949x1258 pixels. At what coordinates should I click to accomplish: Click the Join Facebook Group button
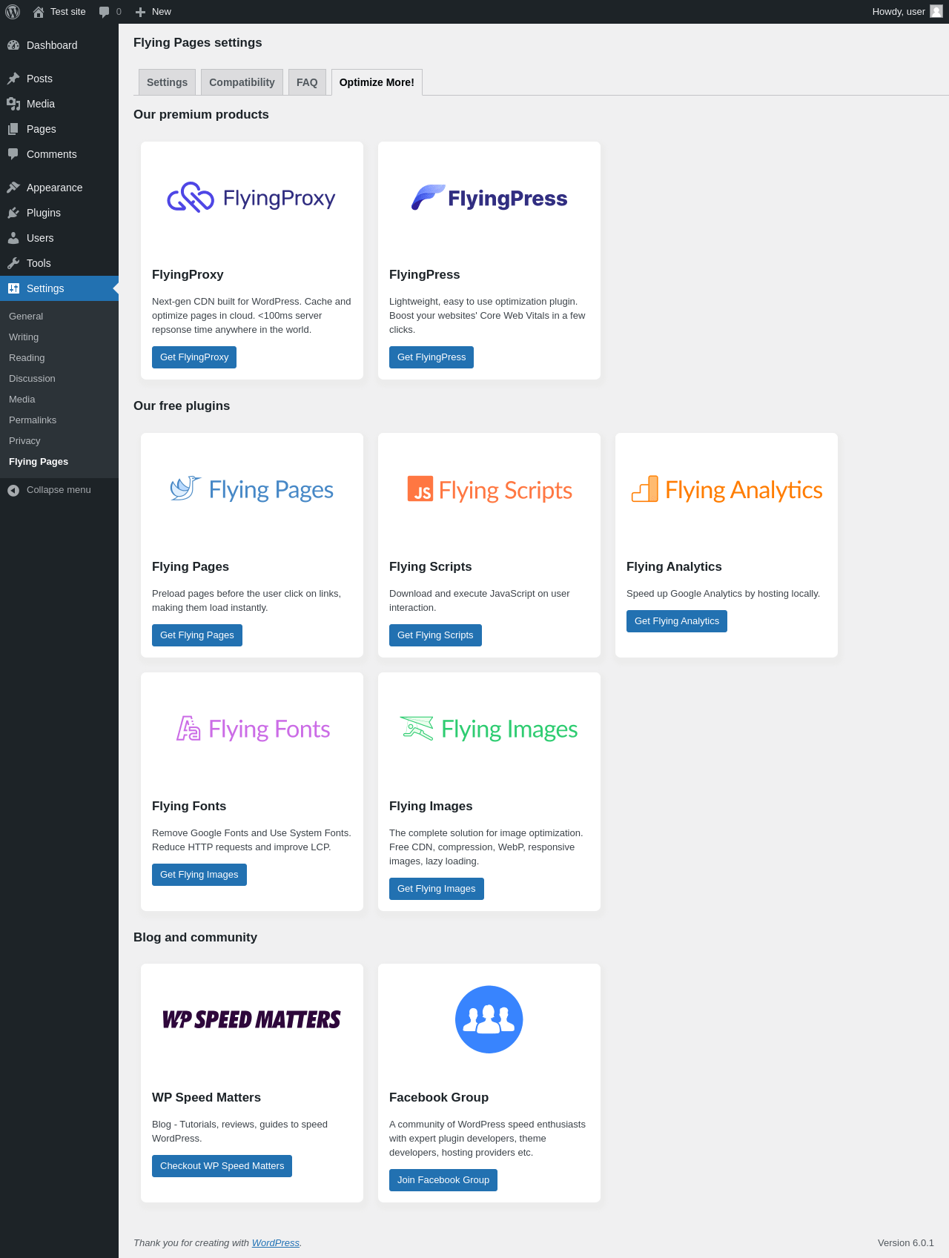coord(443,1180)
